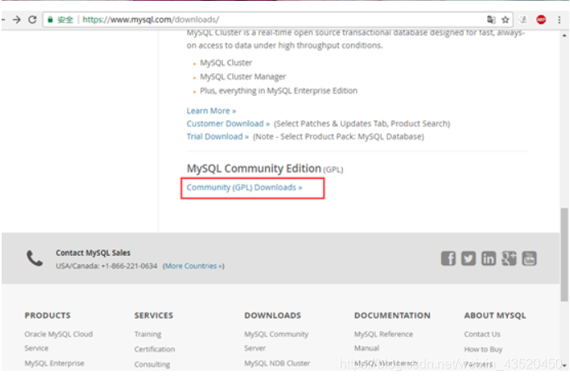Open MySQL Facebook page icon
Screen dimensions: 570x379
(448, 258)
